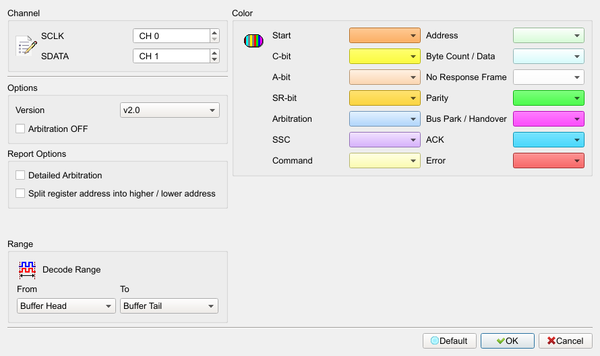Open the C-bit yellow color picker

coord(384,57)
